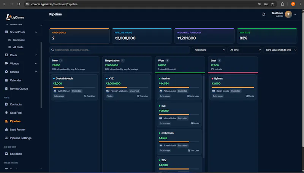Open Lead Funnel in the sidebar
This screenshot has height=173, width=304.
tap(17, 129)
